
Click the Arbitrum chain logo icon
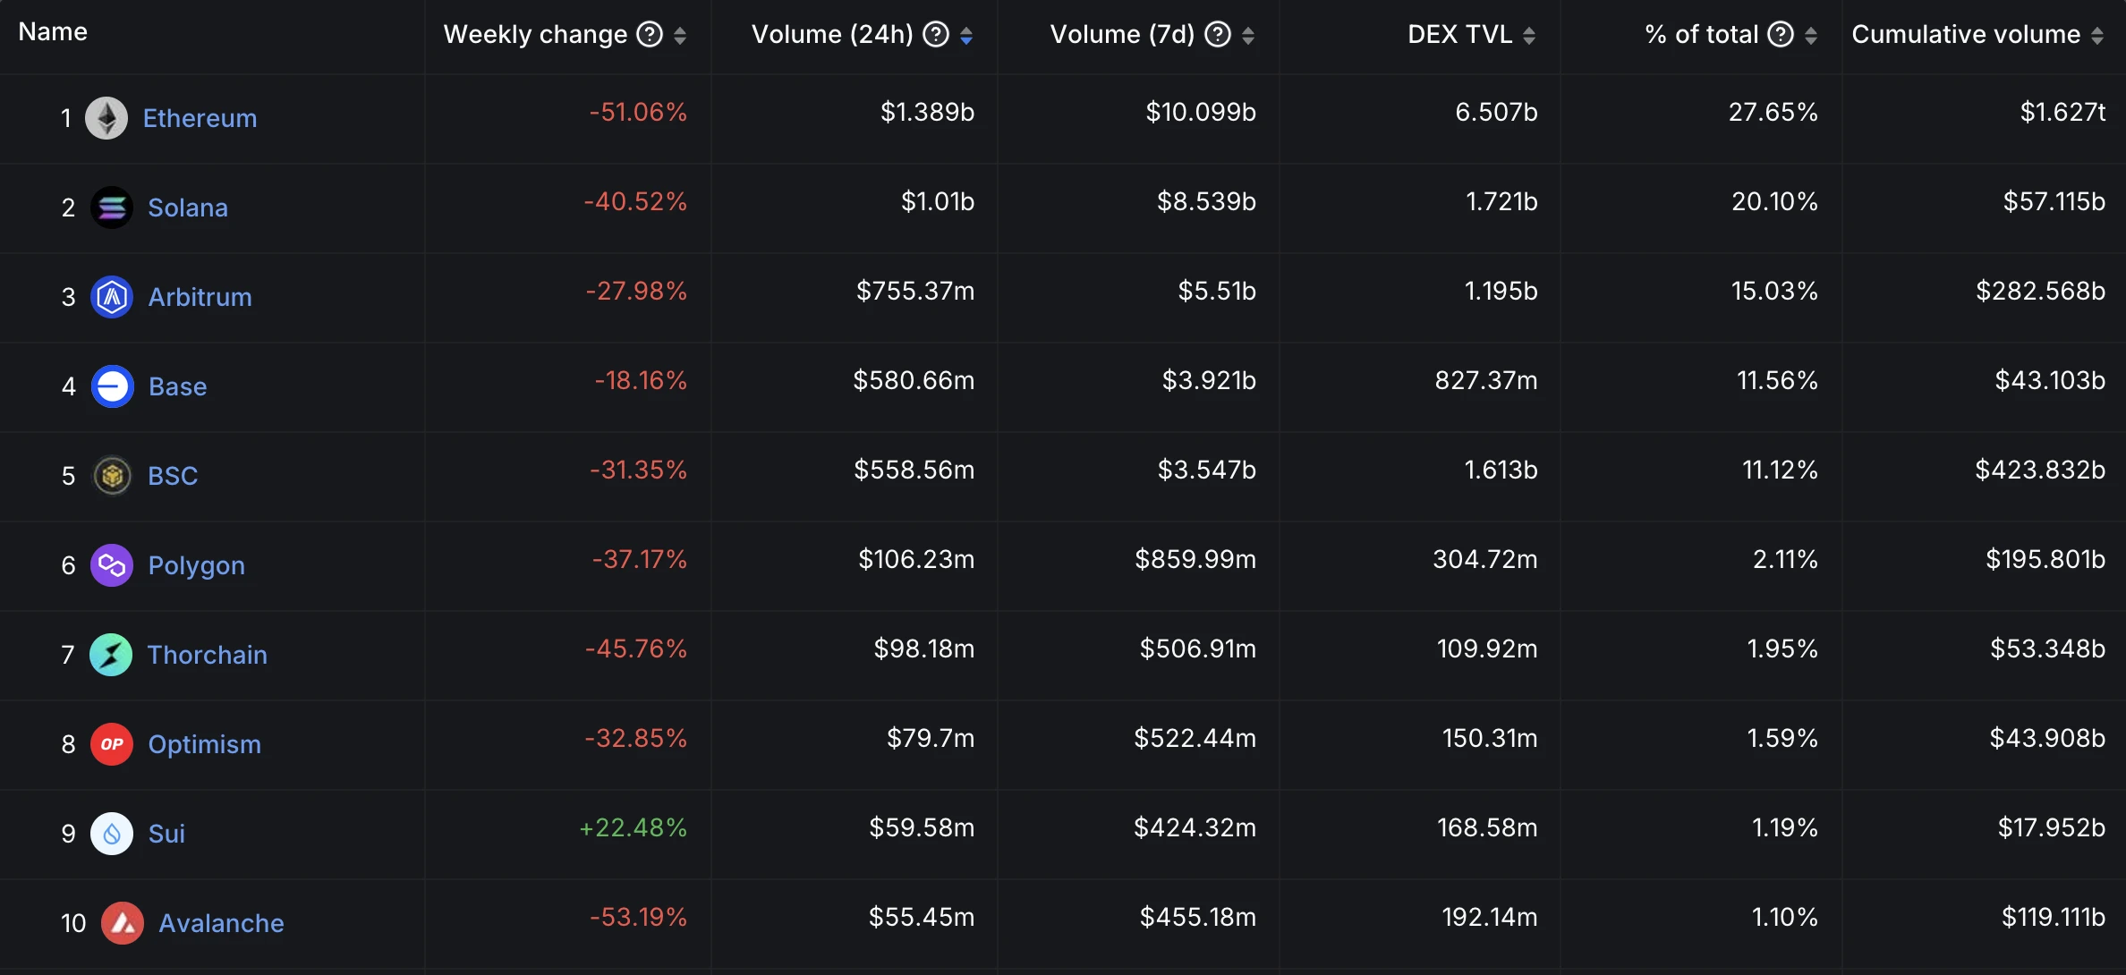point(112,297)
